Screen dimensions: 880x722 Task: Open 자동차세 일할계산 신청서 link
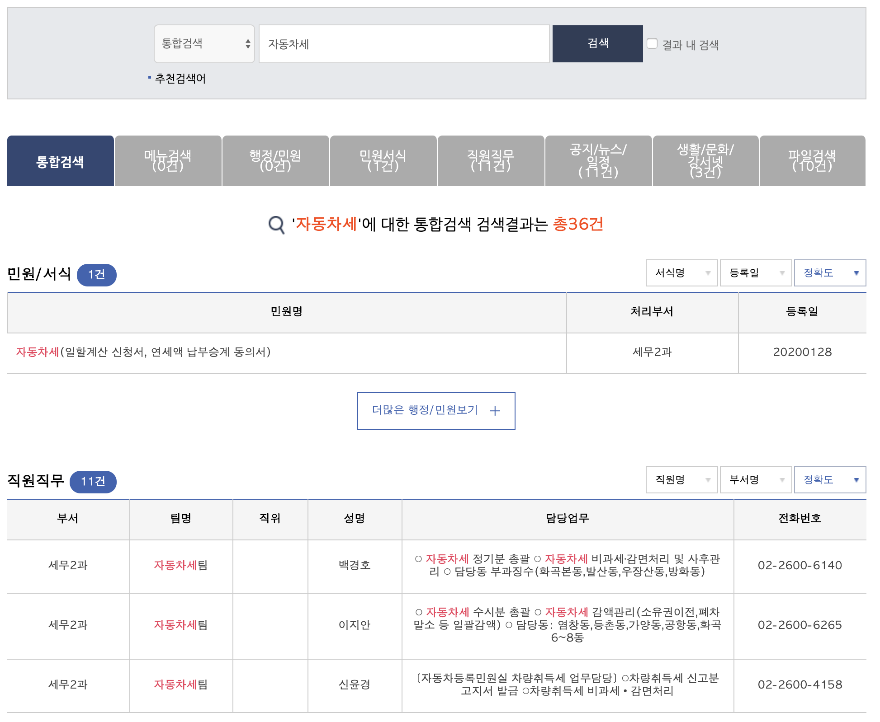143,352
